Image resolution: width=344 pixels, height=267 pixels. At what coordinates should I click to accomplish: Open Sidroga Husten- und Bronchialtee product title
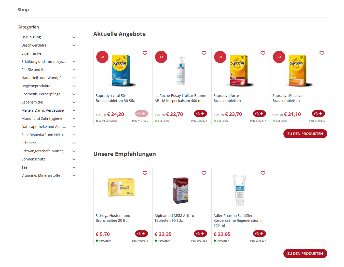pyautogui.click(x=113, y=218)
